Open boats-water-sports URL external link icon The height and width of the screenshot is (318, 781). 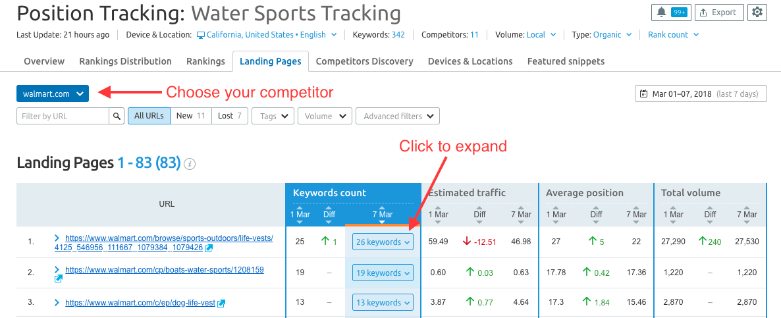[58, 278]
